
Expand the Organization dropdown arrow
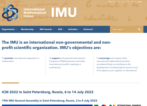click(x=16, y=29)
